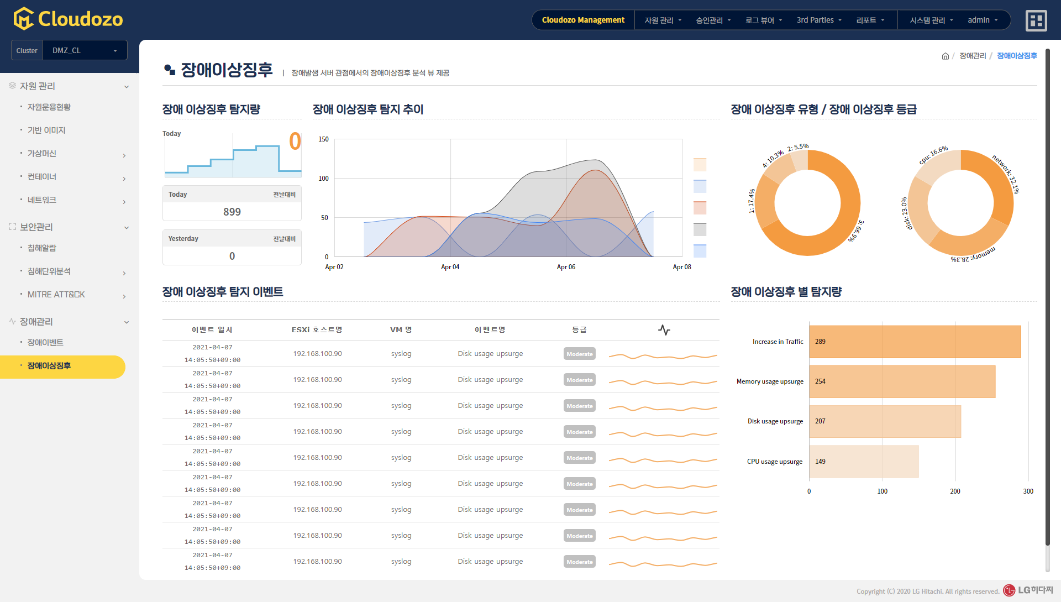1061x602 pixels.
Task: Click the Cloudozo logo icon
Action: click(24, 19)
